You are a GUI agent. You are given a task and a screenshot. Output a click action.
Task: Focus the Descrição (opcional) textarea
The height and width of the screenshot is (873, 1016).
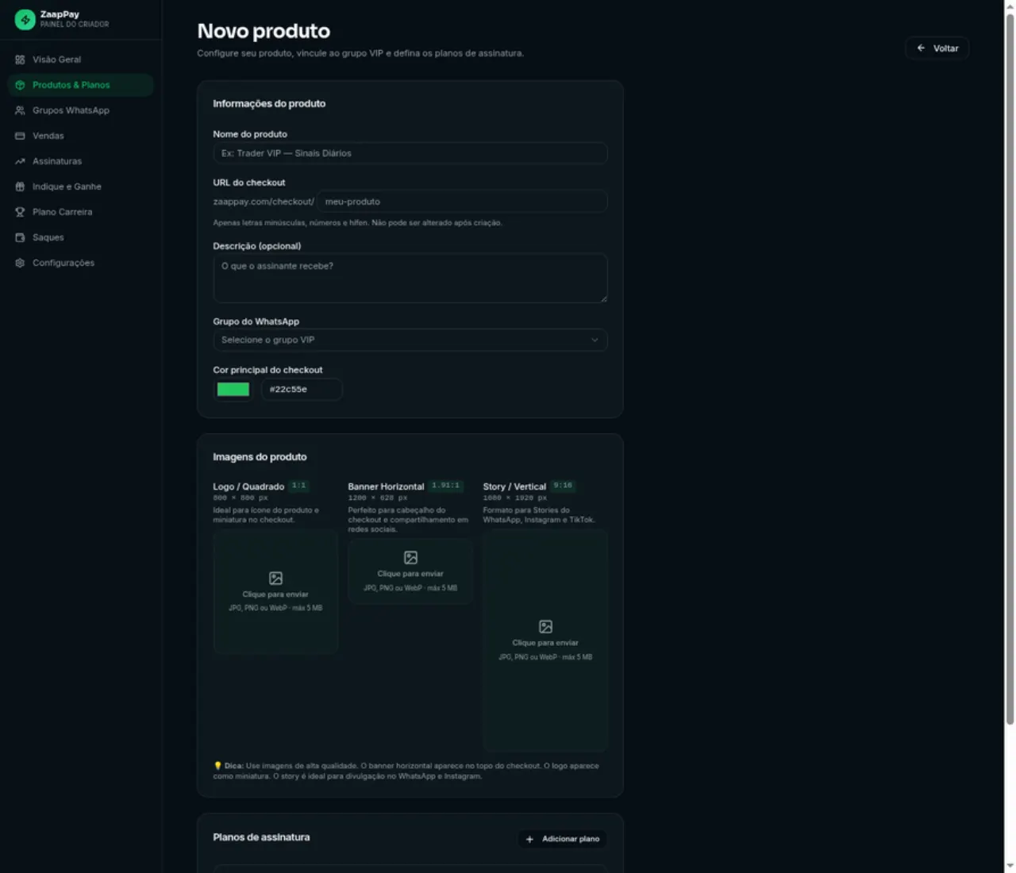[410, 278]
